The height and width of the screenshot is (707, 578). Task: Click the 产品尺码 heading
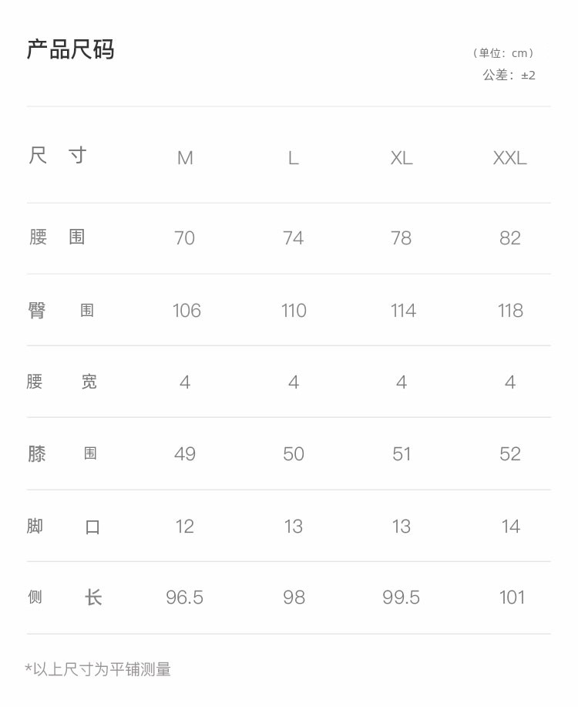70,49
